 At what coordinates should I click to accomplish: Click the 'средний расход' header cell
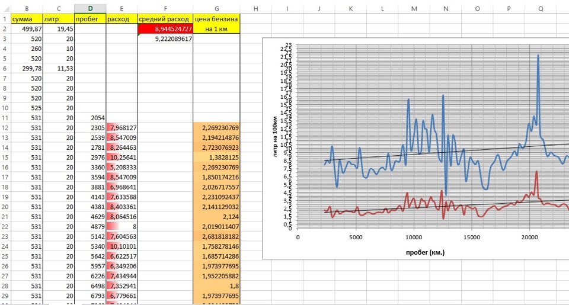(x=165, y=19)
